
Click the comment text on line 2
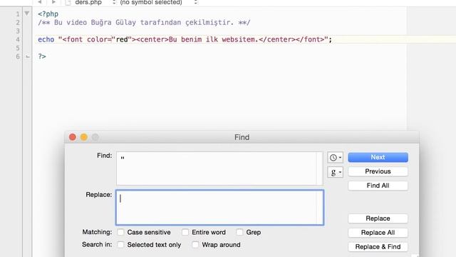pos(144,22)
